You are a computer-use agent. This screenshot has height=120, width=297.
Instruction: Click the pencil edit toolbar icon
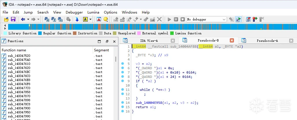153,19
